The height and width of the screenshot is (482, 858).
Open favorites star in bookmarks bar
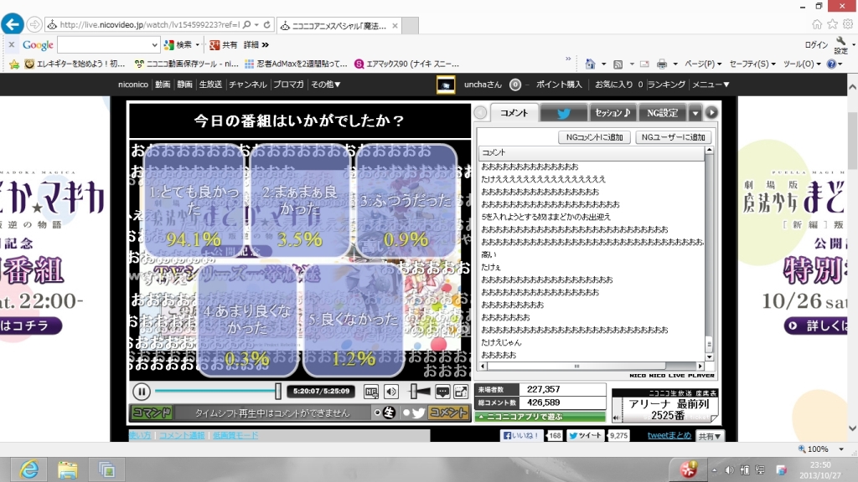(14, 64)
